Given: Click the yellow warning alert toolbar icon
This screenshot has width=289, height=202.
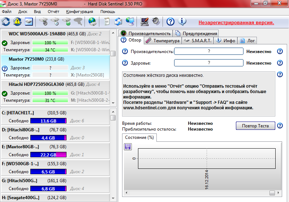Looking at the screenshot, I should pyautogui.click(x=17, y=22).
